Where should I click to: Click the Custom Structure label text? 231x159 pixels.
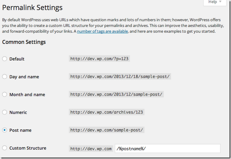27,148
